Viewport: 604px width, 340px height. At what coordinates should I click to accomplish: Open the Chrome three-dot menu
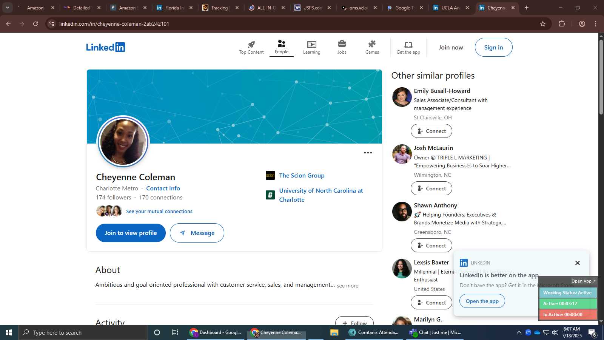pos(596,24)
